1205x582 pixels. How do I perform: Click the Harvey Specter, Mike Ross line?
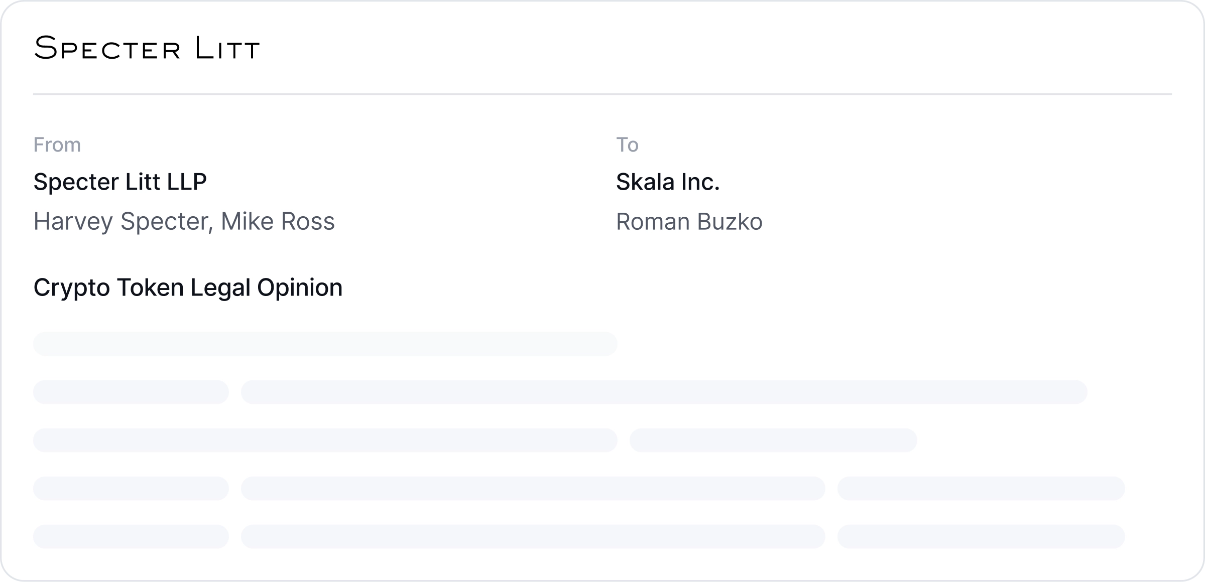pyautogui.click(x=184, y=221)
